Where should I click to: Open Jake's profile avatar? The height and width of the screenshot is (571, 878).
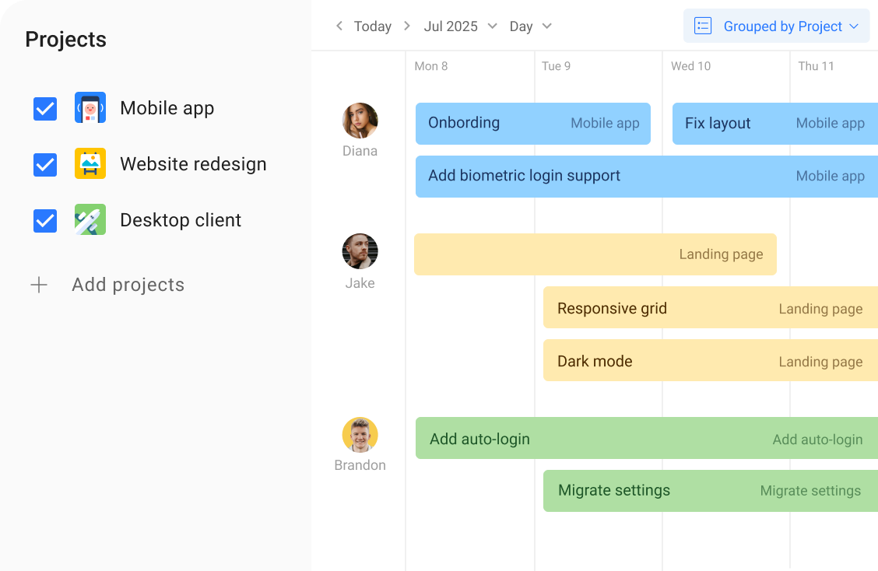tap(360, 252)
